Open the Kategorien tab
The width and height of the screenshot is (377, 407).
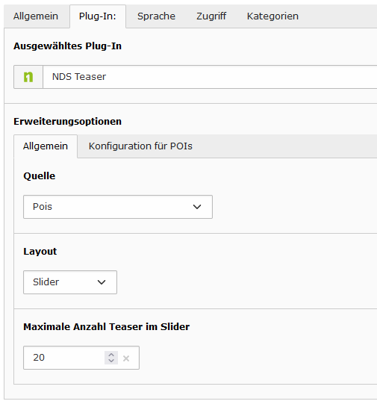click(x=272, y=16)
